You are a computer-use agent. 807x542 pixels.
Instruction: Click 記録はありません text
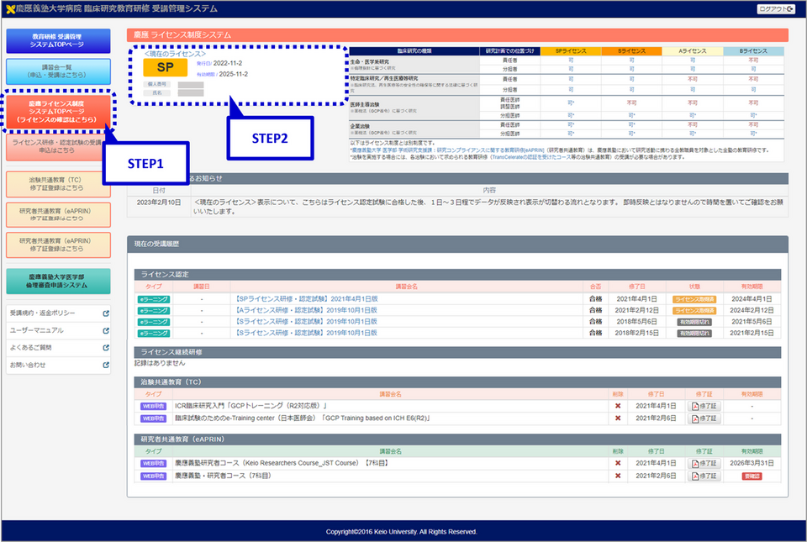[x=160, y=363]
